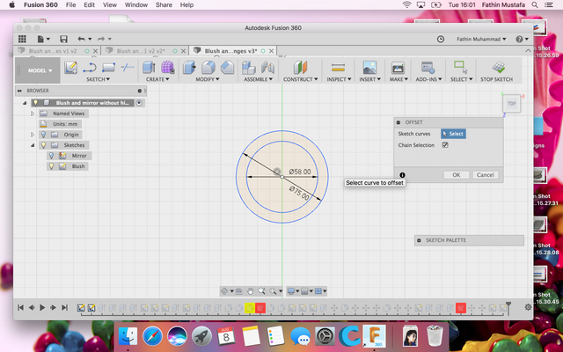The width and height of the screenshot is (563, 352).
Task: Toggle Chain Selection checkbox
Action: pos(445,144)
